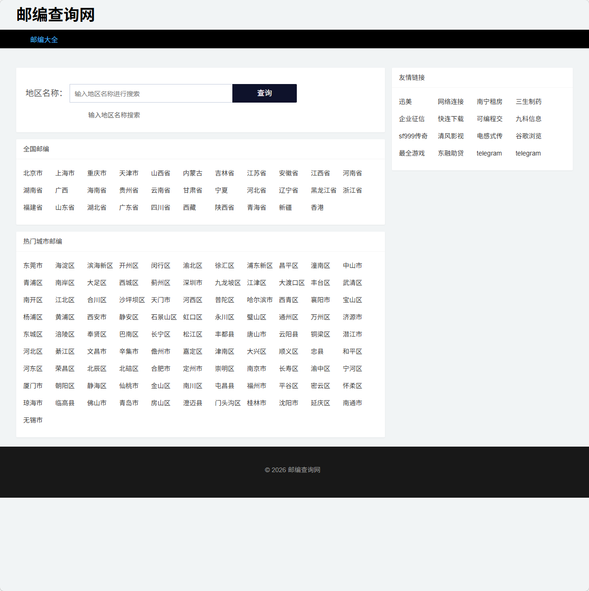Click the 邮编查询网 site title
Screen dimensions: 589x591
tap(56, 15)
